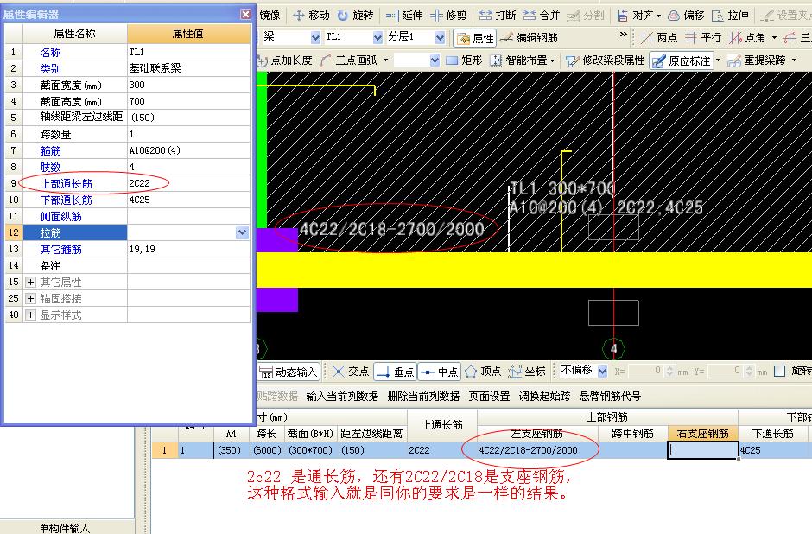The image size is (812, 534).
Task: Select the 点角 point-angle tool
Action: pos(747,37)
